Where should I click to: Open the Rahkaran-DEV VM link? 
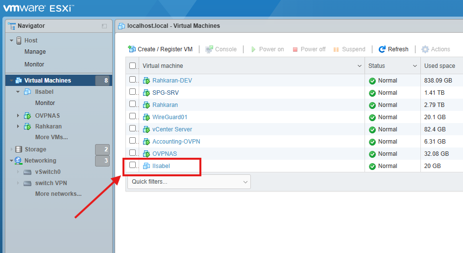point(172,81)
